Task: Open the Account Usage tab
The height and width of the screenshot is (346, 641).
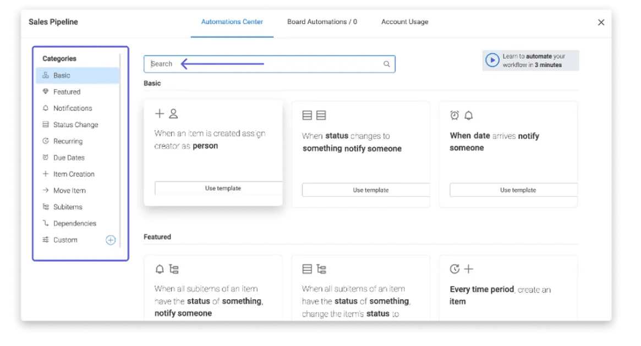Action: 405,21
